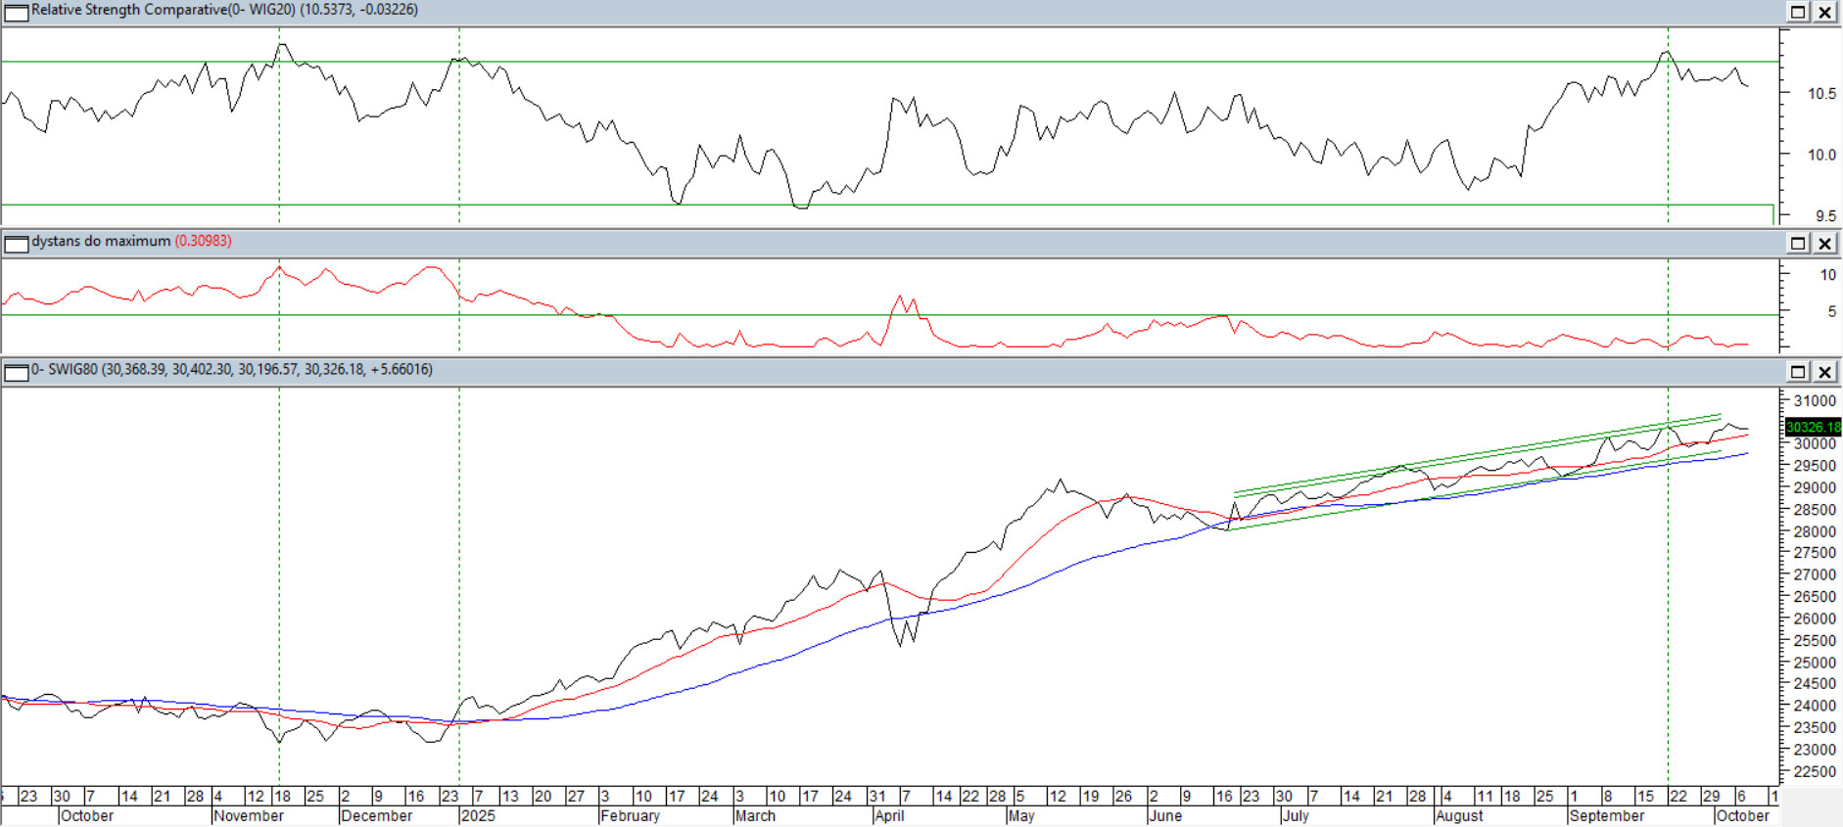
Task: Close the Relative Strength Comparative pane
Action: click(1825, 12)
